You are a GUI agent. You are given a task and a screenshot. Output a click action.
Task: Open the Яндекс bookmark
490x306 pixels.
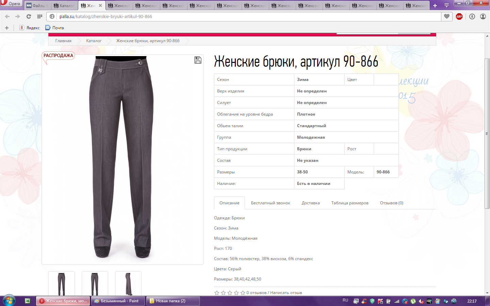coord(30,28)
